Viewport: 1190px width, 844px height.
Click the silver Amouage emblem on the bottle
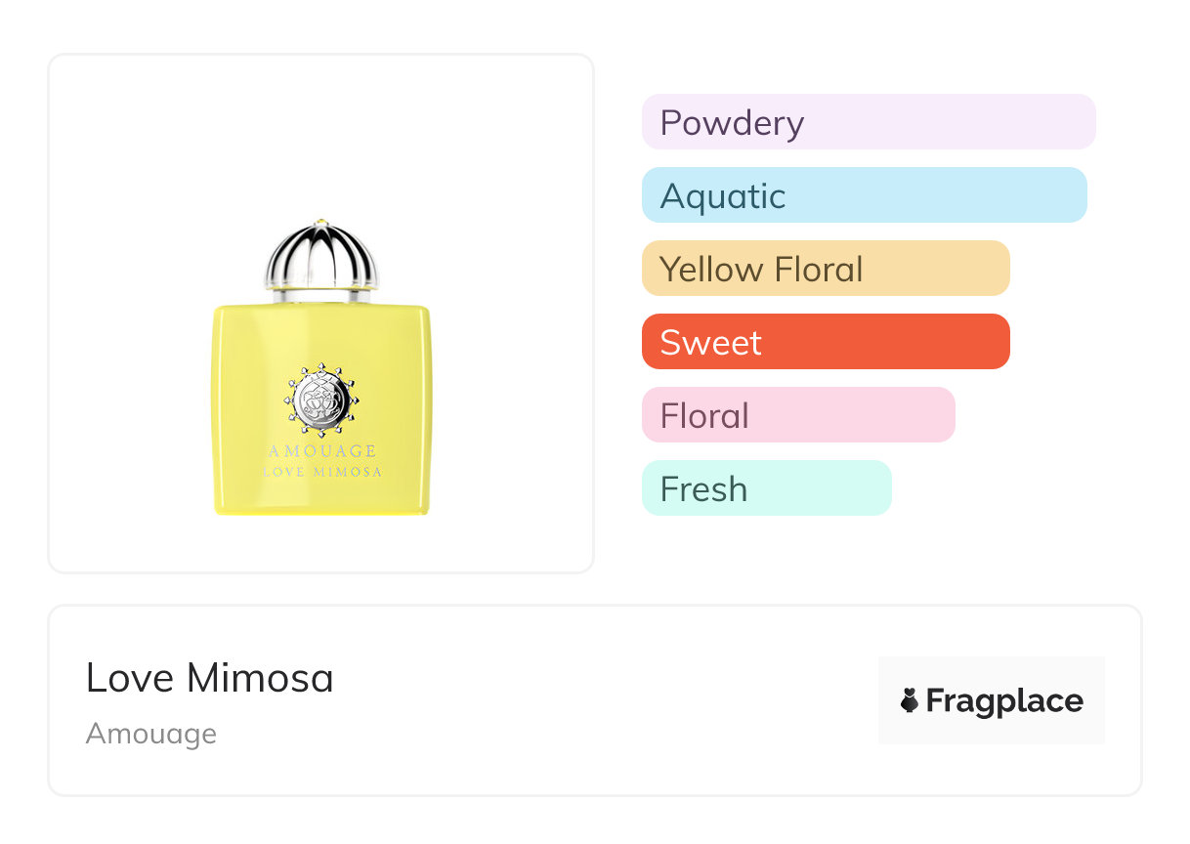click(x=321, y=401)
